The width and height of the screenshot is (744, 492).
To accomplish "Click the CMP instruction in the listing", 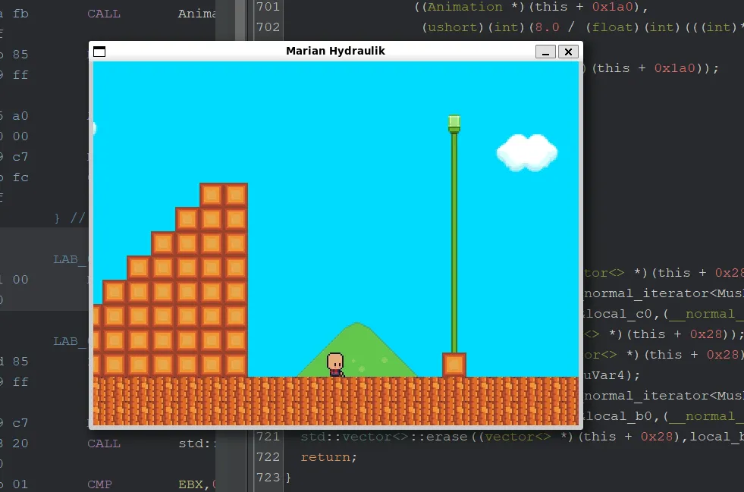I will coord(99,484).
